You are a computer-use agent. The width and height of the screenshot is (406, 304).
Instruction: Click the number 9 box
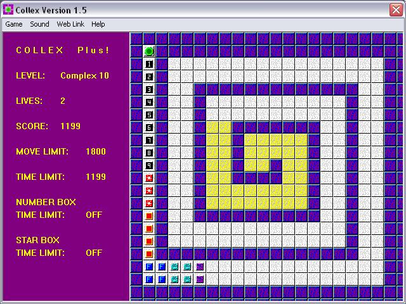(x=149, y=165)
